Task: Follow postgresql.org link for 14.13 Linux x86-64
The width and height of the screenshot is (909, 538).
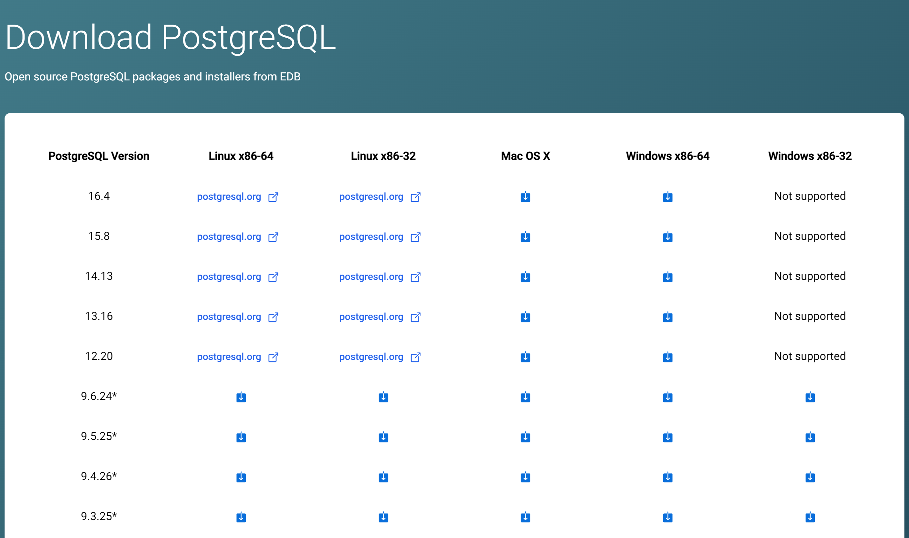Action: [229, 277]
